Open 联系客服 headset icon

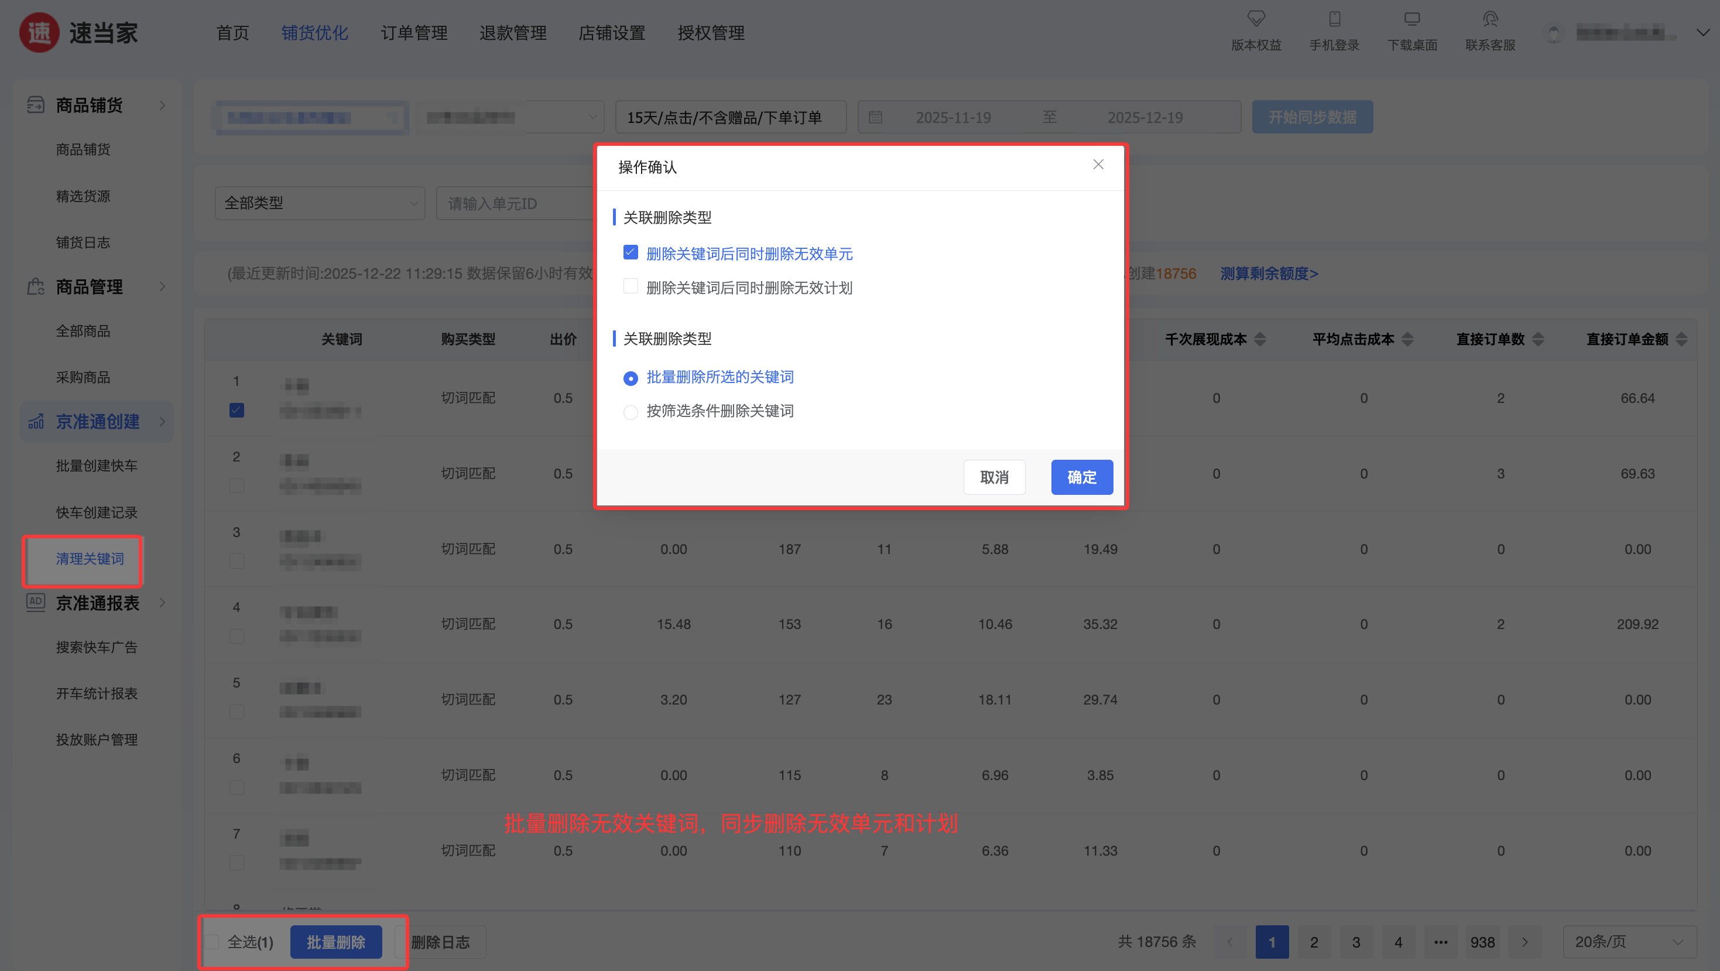[1490, 19]
